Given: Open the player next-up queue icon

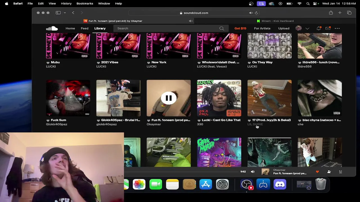Looking at the screenshot, I should click(340, 172).
